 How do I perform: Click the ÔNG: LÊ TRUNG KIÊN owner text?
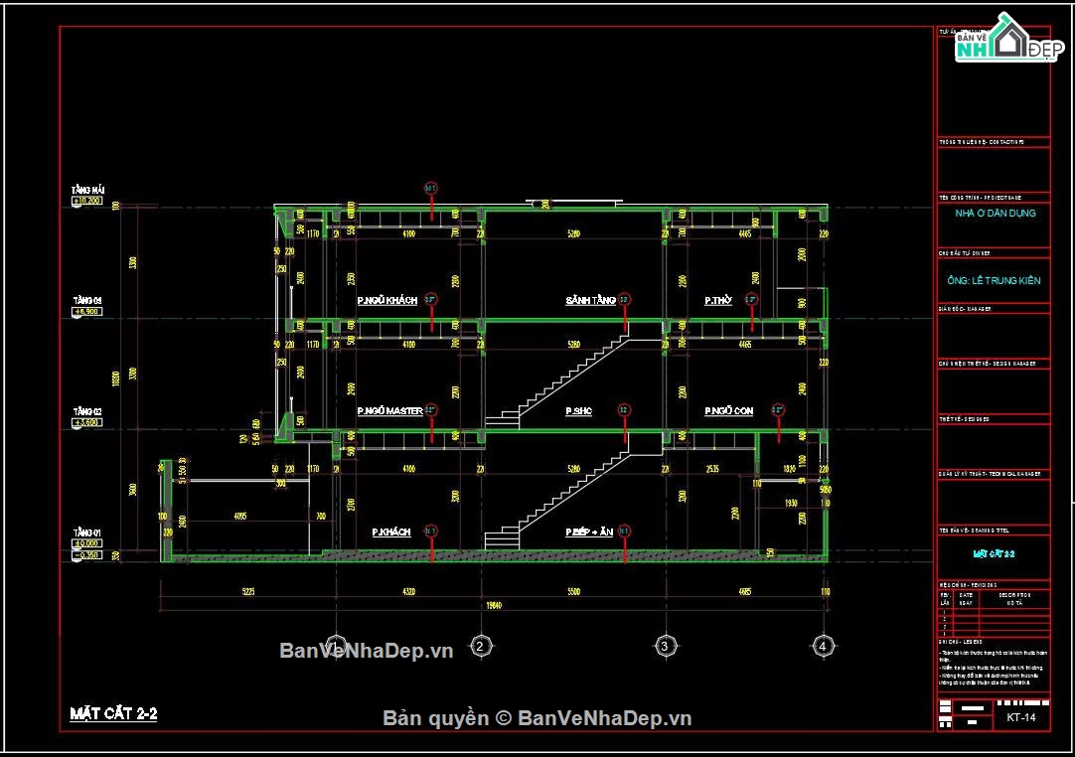point(995,281)
